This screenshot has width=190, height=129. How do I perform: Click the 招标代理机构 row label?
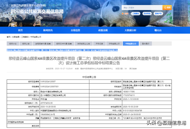click(x=34, y=95)
